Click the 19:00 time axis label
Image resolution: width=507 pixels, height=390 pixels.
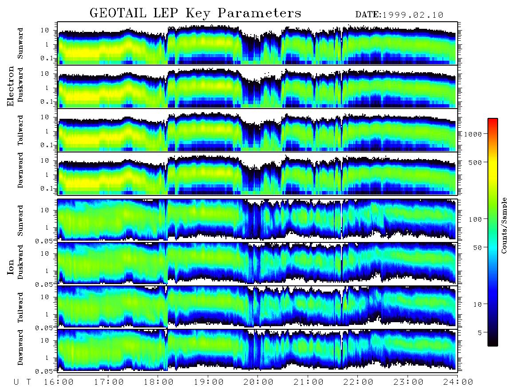point(209,382)
